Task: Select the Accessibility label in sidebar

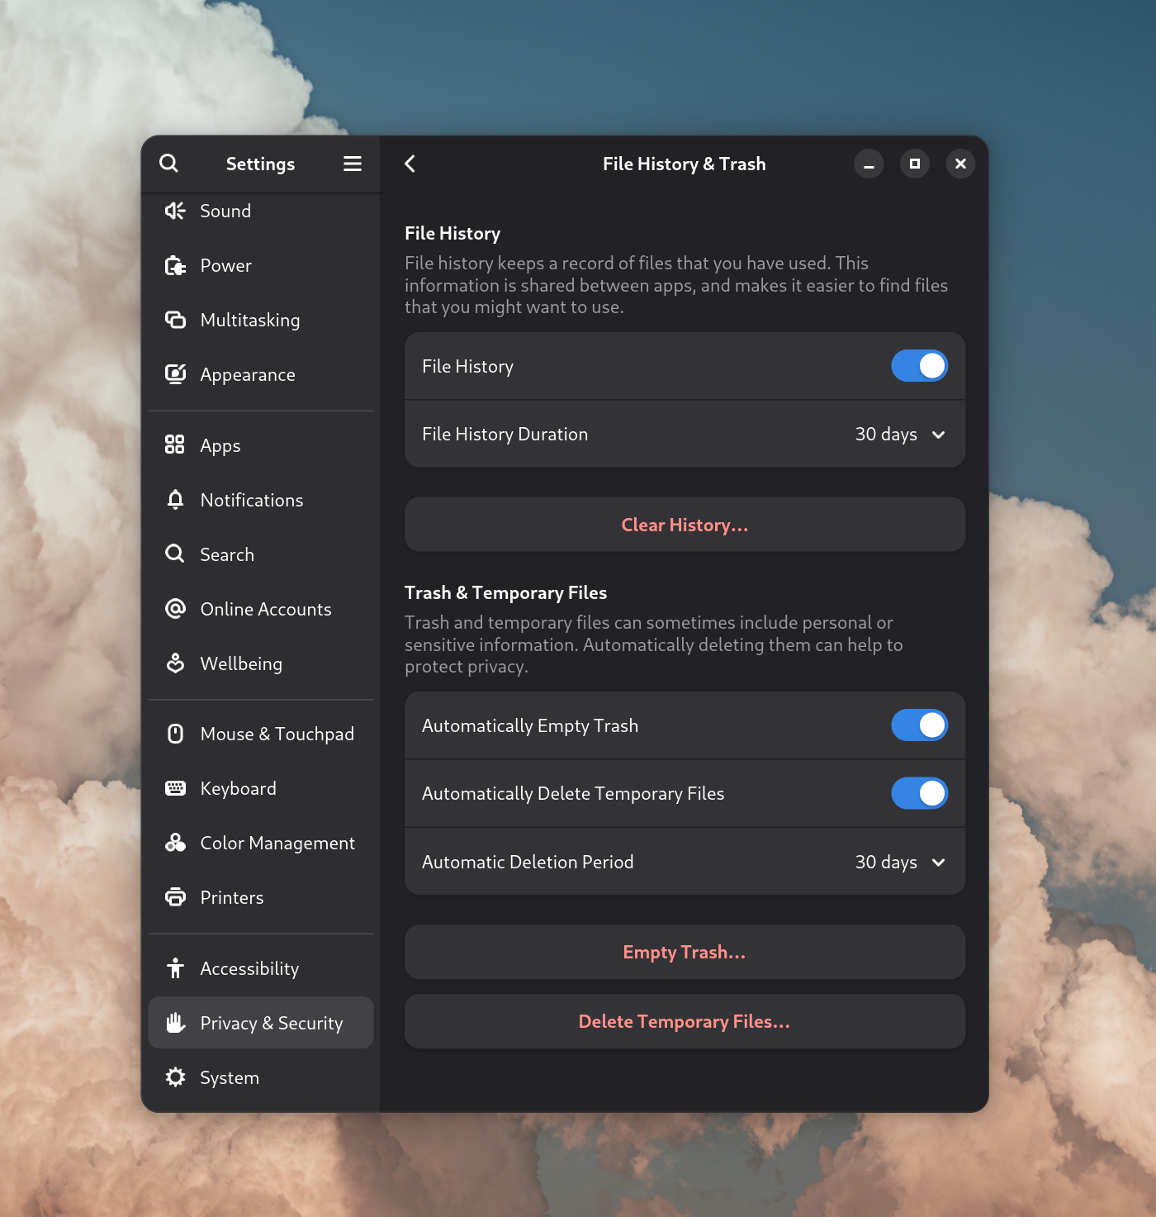Action: coord(249,968)
